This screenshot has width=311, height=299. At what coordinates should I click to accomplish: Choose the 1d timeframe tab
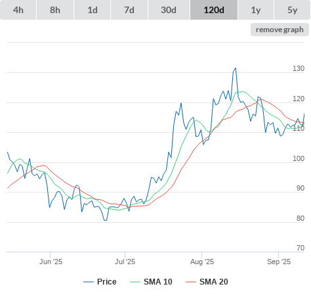93,10
